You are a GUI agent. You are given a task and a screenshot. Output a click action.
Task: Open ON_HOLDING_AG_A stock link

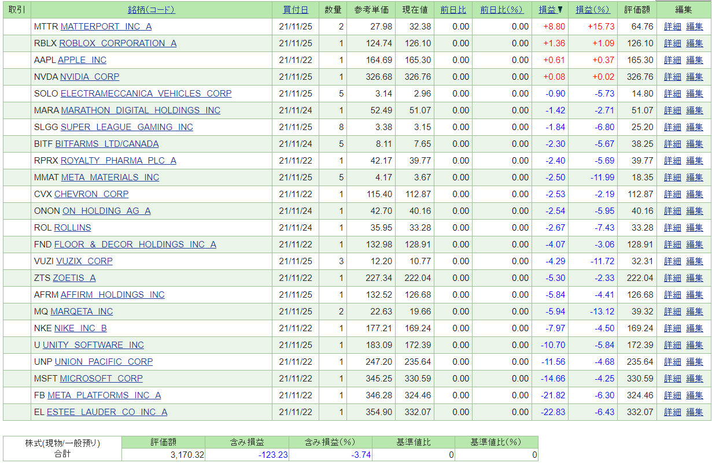coord(106,211)
